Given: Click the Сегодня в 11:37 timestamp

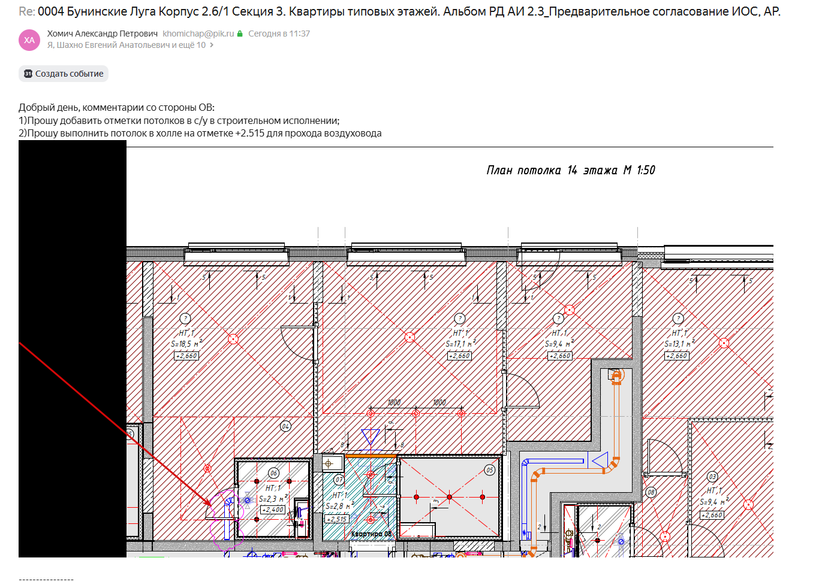Looking at the screenshot, I should pyautogui.click(x=279, y=34).
